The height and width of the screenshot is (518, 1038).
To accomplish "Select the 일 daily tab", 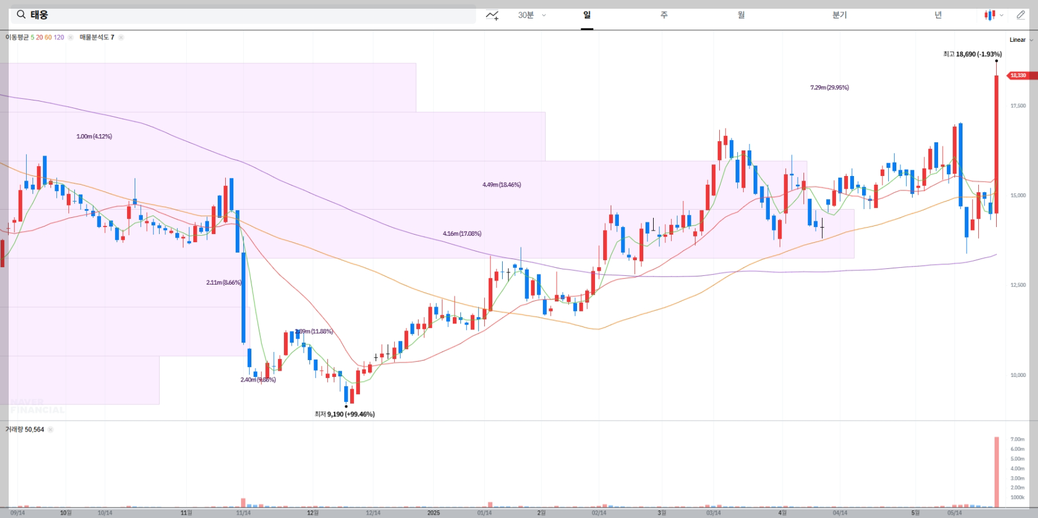I will [587, 15].
